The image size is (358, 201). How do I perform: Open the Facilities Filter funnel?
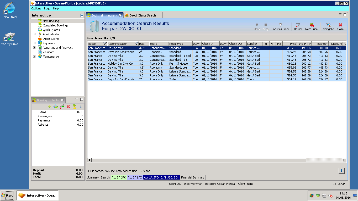[280, 26]
